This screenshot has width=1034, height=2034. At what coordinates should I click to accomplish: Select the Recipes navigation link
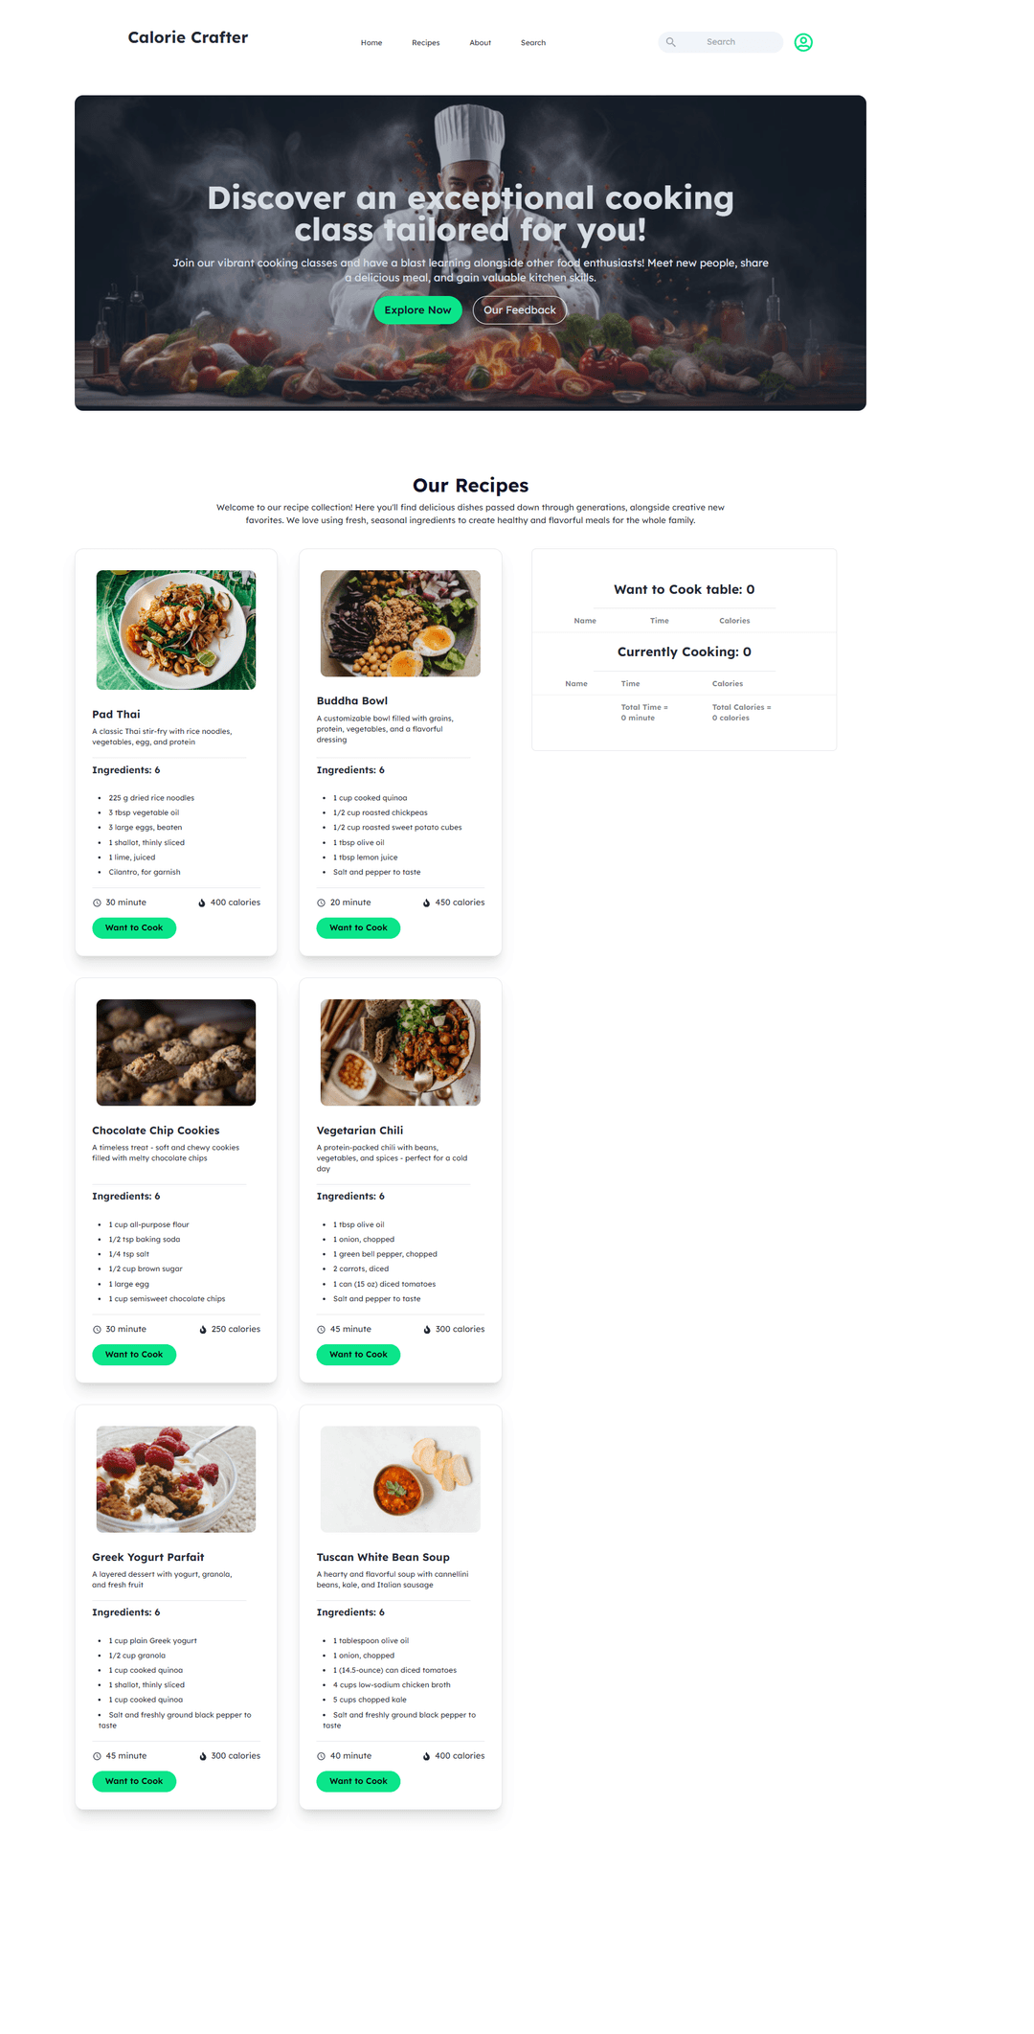pyautogui.click(x=425, y=42)
